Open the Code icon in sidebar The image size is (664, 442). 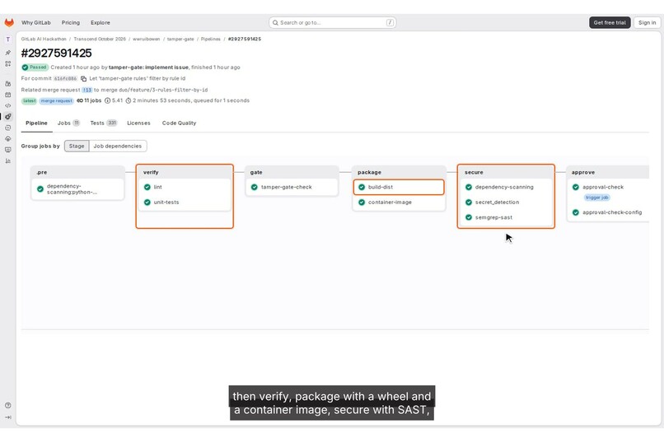coord(7,105)
